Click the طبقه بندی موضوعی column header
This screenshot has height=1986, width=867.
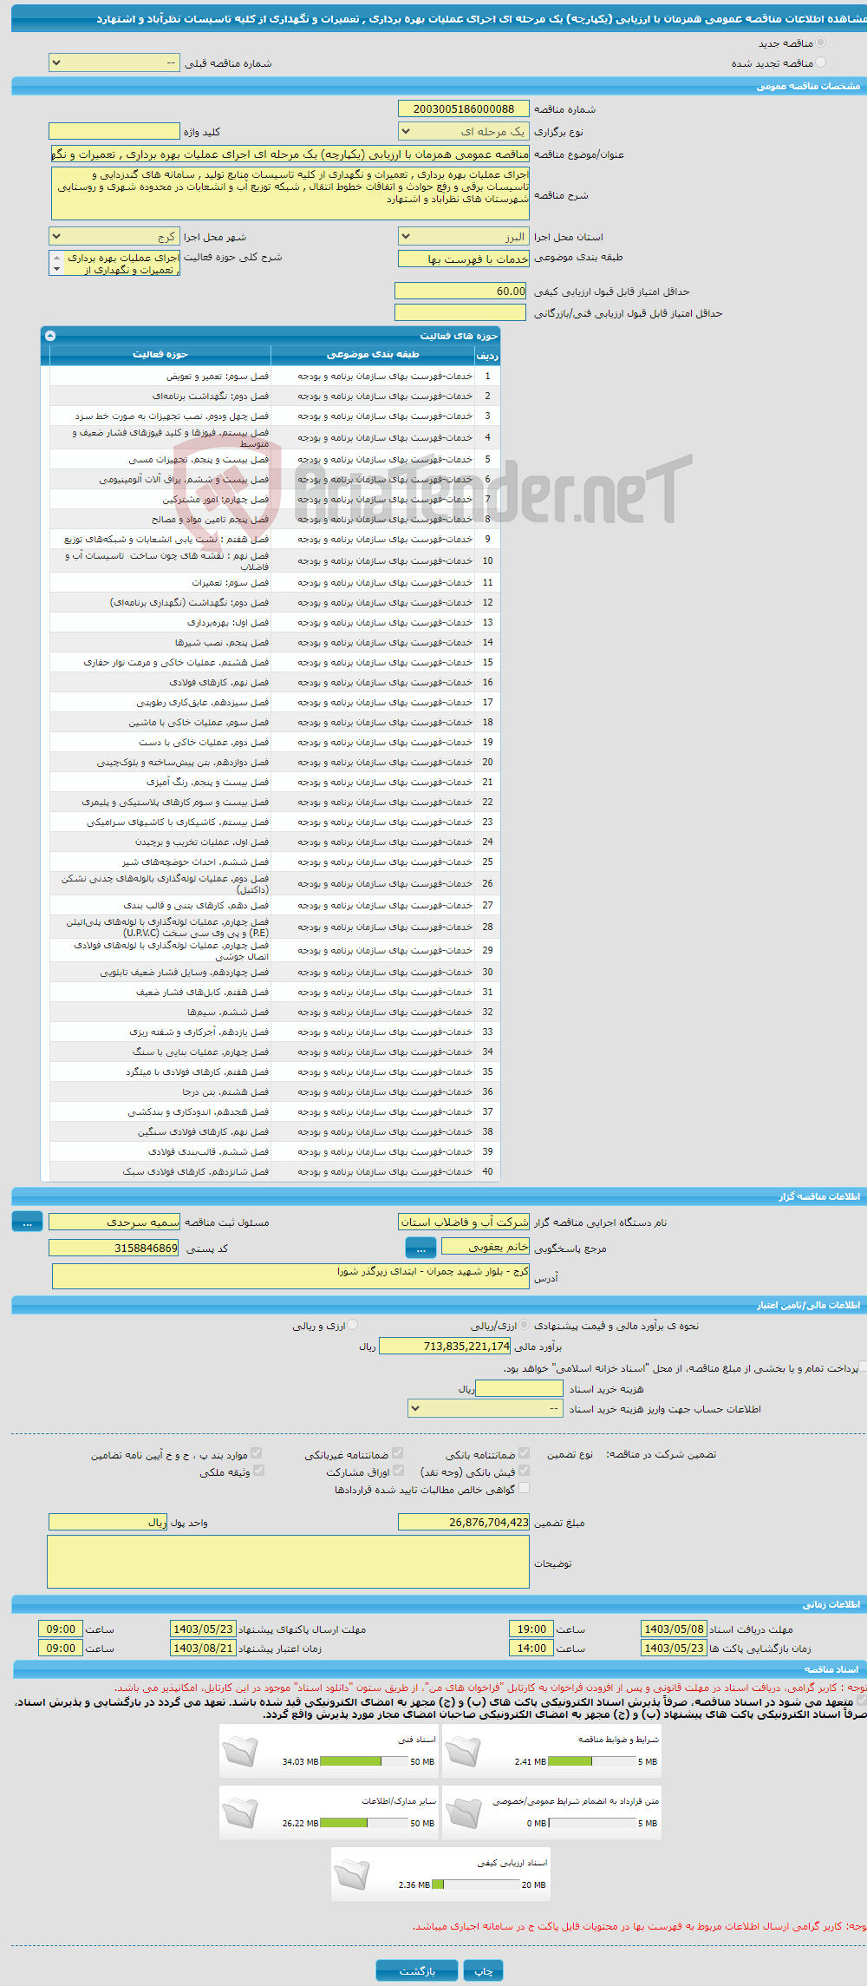tap(373, 355)
